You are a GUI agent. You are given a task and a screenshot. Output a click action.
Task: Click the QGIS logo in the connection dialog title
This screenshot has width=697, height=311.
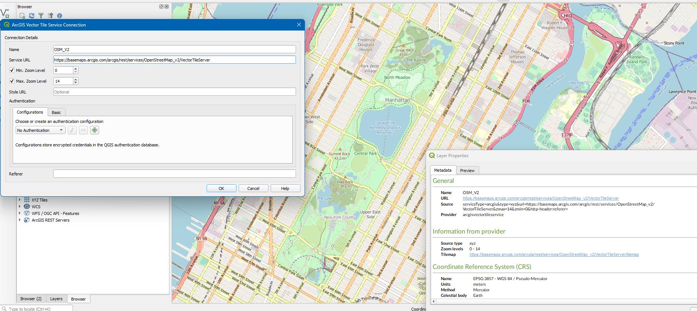[7, 25]
